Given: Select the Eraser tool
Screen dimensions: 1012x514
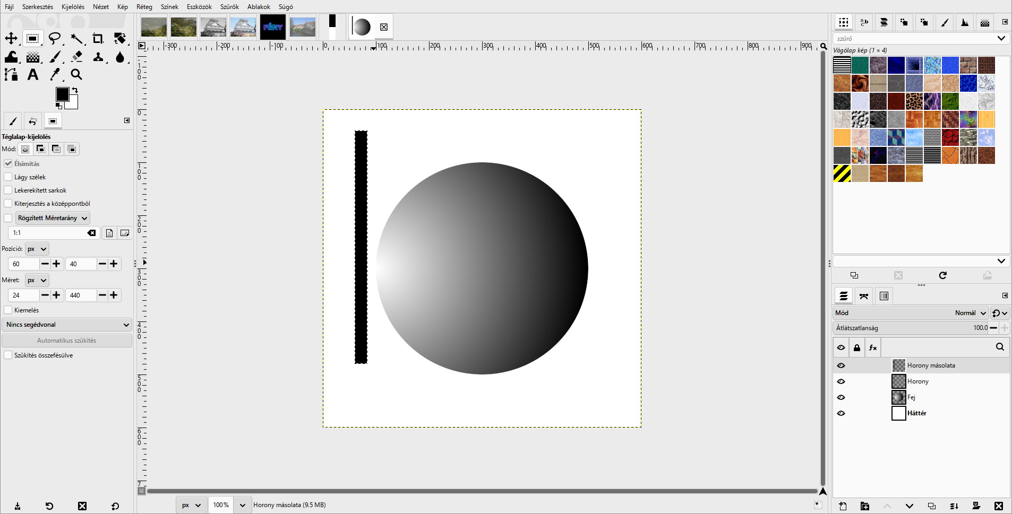Looking at the screenshot, I should click(x=76, y=56).
